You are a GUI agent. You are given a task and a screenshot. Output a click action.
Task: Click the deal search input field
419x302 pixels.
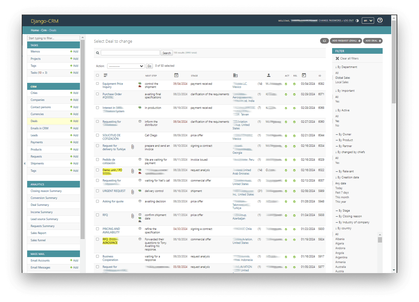(x=130, y=53)
